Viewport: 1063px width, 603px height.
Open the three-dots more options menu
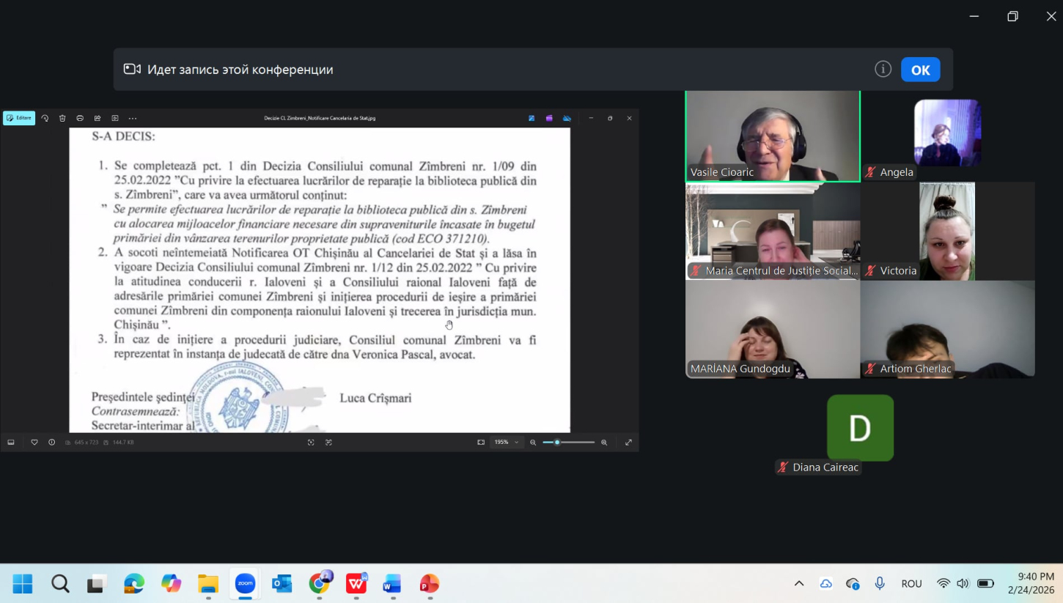click(133, 118)
